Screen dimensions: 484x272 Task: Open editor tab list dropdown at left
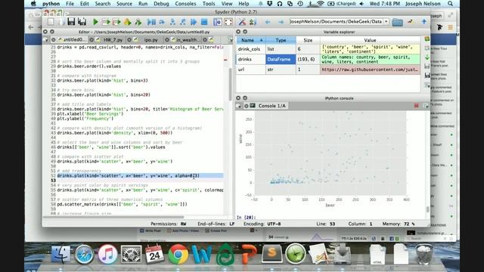[46, 40]
